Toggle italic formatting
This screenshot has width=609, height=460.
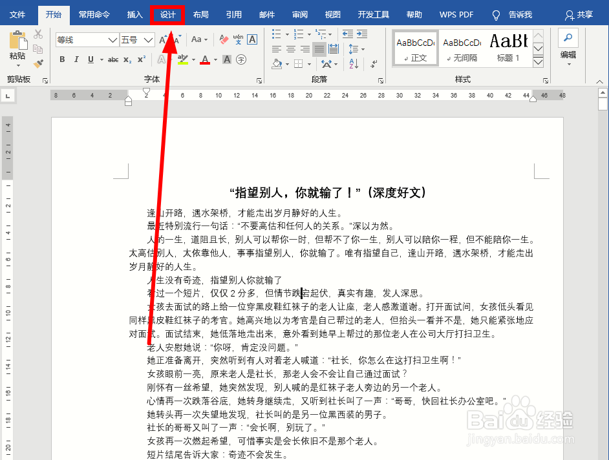pos(76,59)
